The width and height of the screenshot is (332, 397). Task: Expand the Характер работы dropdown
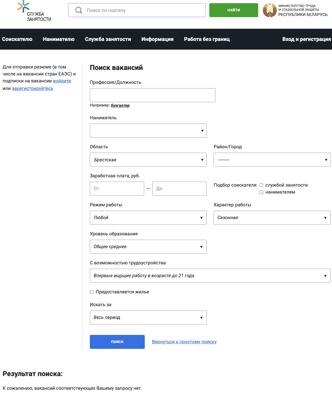272,218
